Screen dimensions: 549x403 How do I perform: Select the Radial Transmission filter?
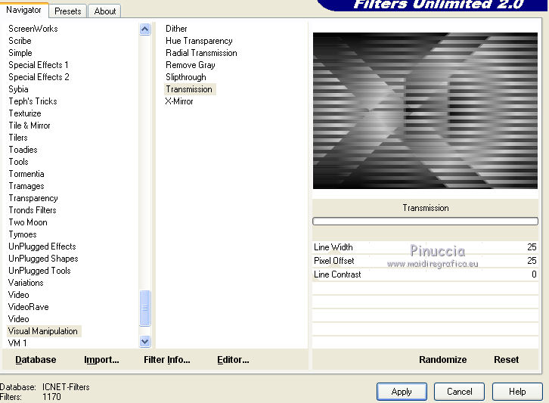click(x=201, y=53)
